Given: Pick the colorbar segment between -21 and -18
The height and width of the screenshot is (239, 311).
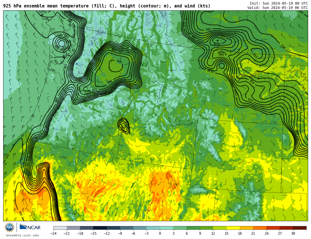Looking at the screenshot, I should 74,228.
